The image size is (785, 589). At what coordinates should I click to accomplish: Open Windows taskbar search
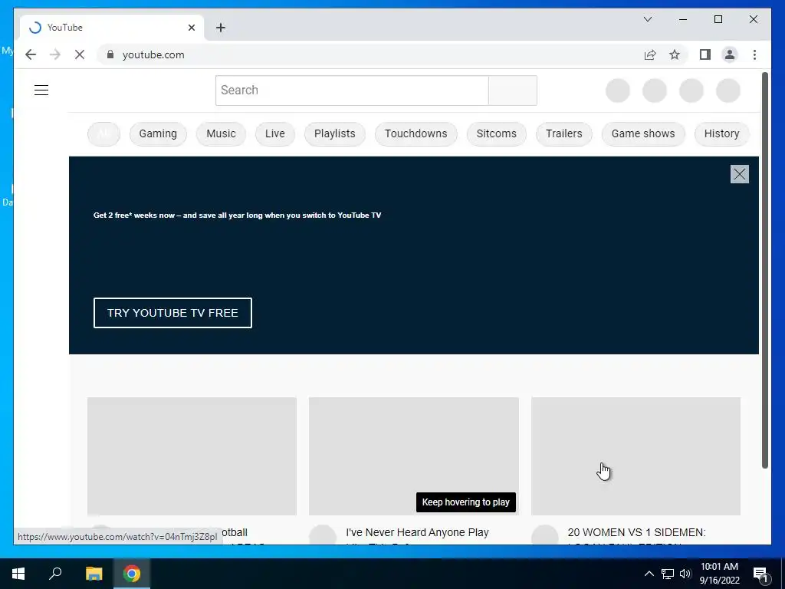tap(55, 574)
